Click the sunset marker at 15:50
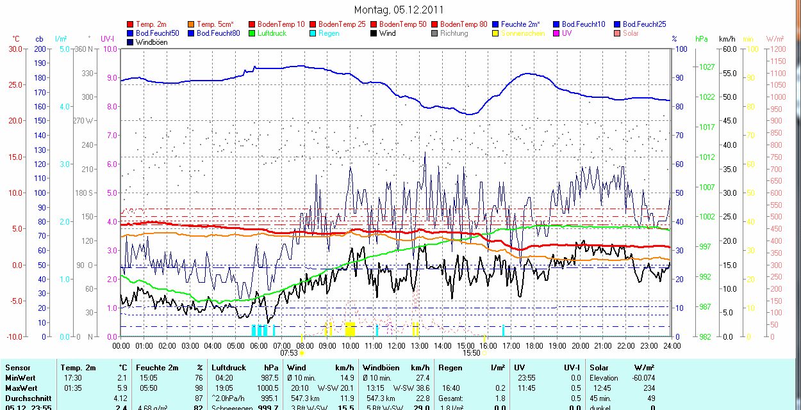The height and width of the screenshot is (410, 801). point(484,352)
